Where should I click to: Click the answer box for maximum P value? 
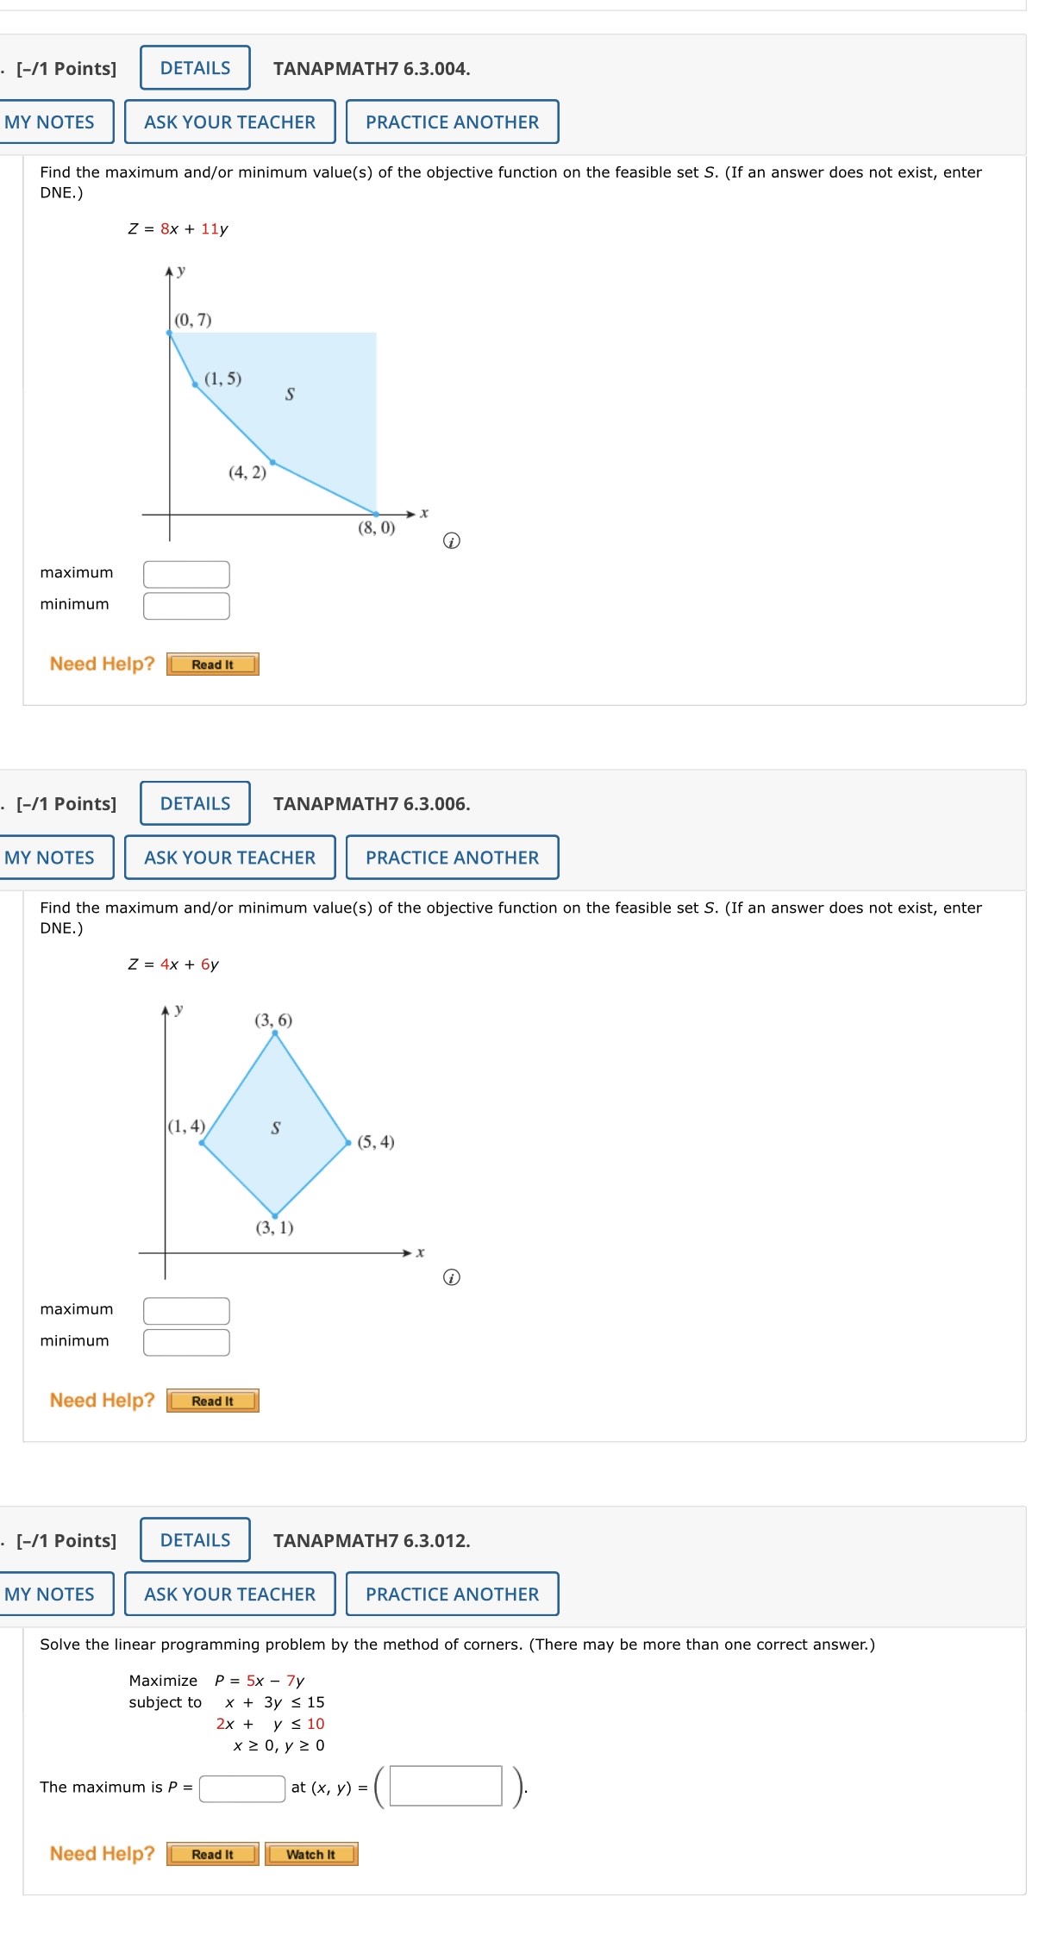[241, 1786]
